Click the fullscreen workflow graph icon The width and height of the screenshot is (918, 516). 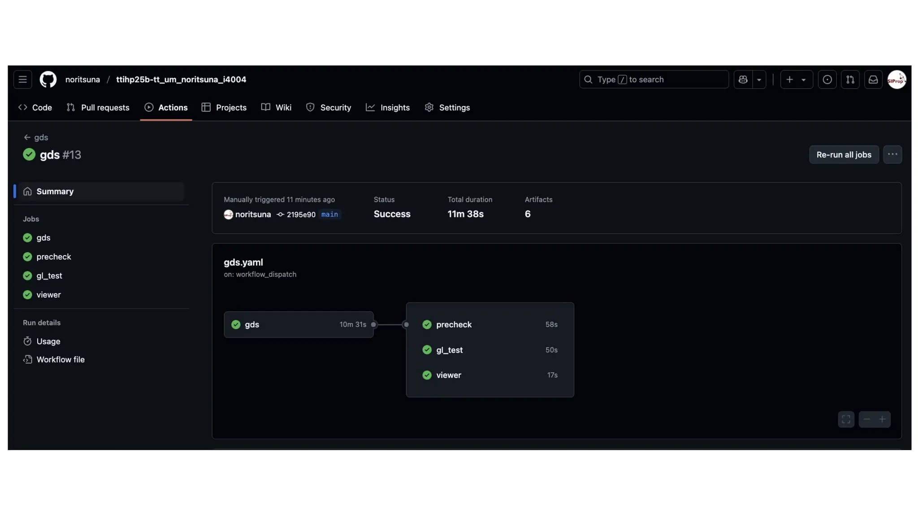846,420
